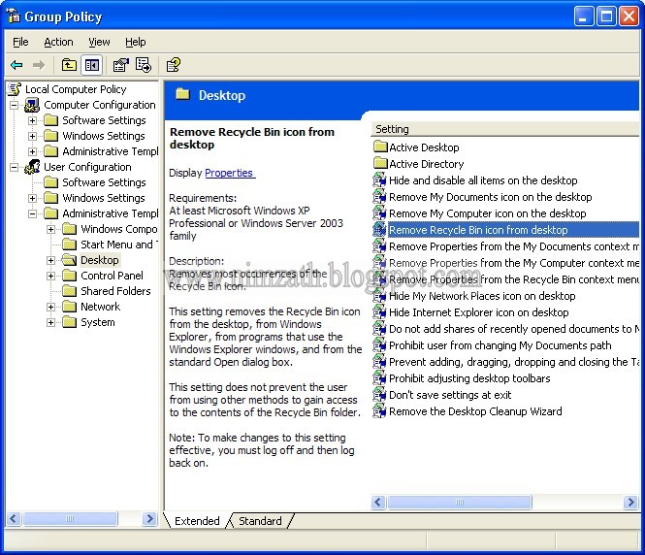Click the tree pane scroll-right arrow
645x555 pixels.
point(149,518)
